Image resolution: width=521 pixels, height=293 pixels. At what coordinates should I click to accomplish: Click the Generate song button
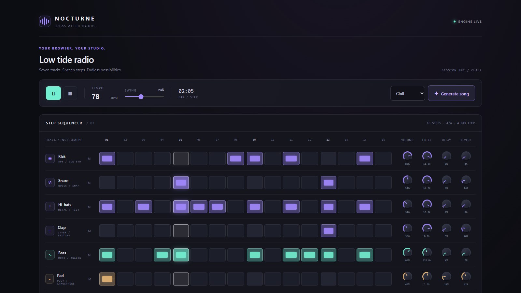451,93
